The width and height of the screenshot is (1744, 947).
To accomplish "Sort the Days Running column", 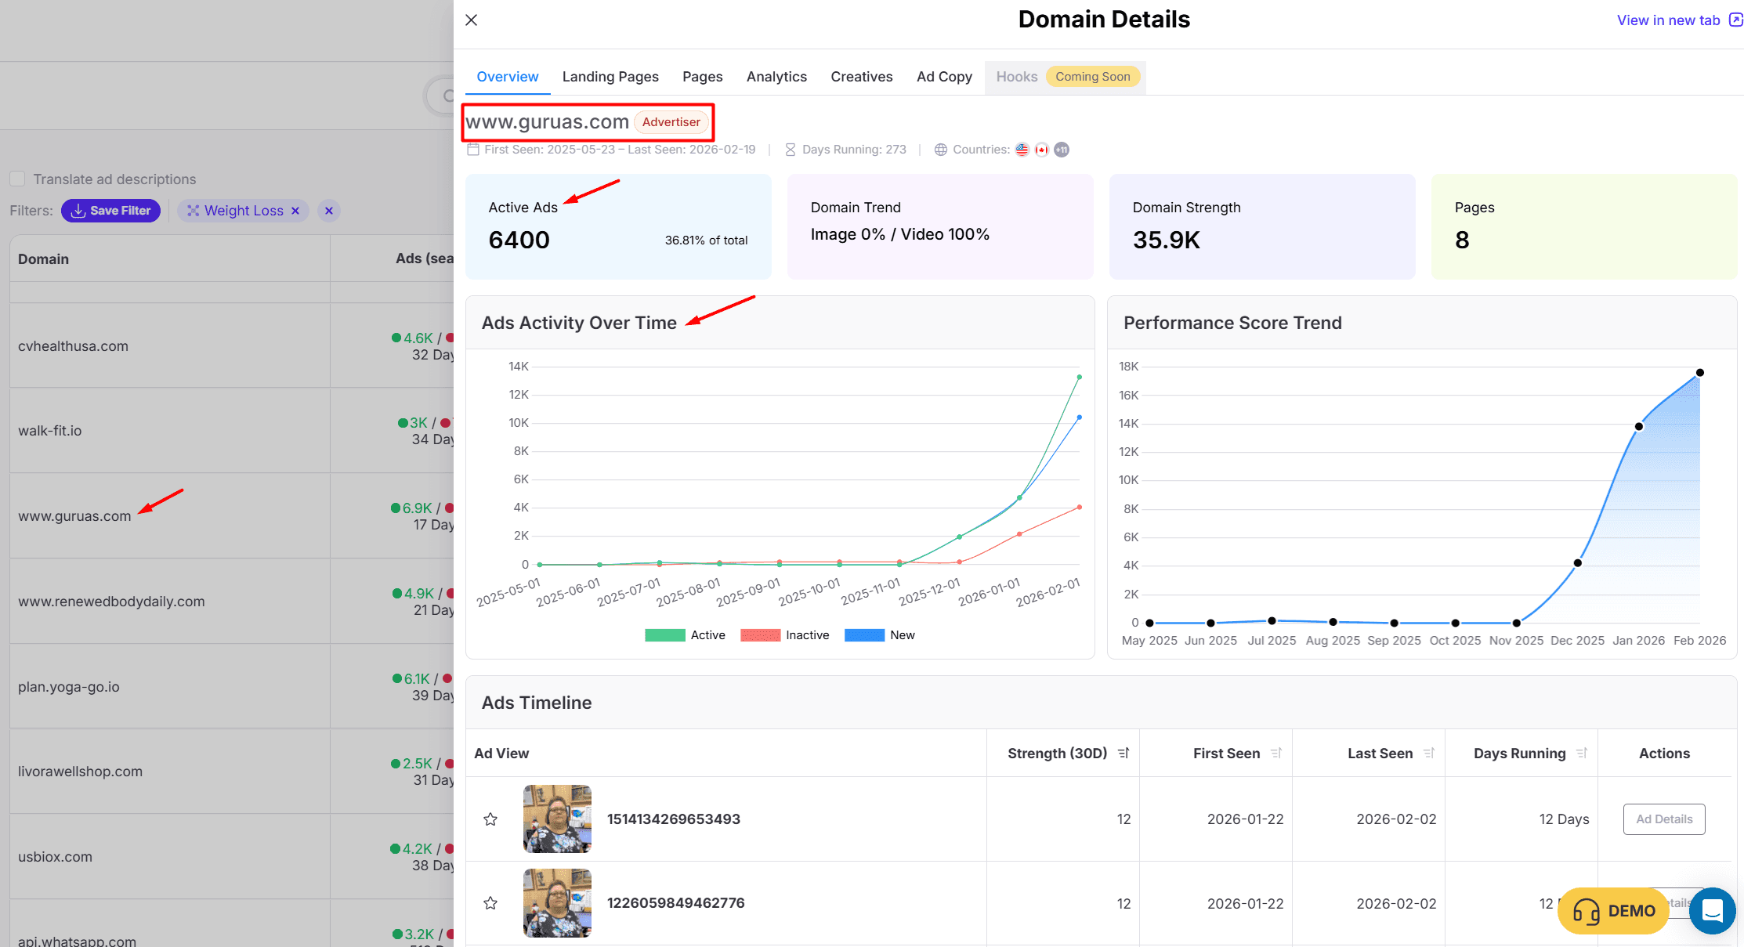I will tap(1582, 754).
